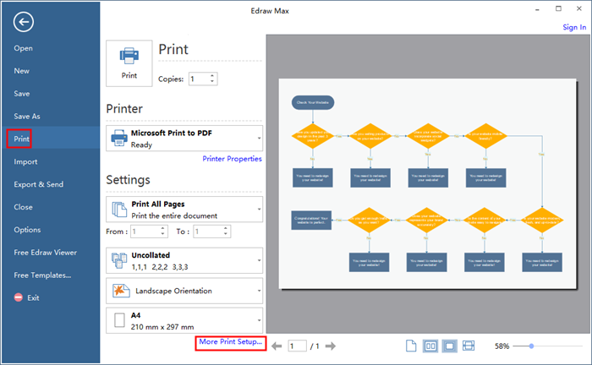Select single page view icon
This screenshot has width=592, height=365.
click(411, 346)
